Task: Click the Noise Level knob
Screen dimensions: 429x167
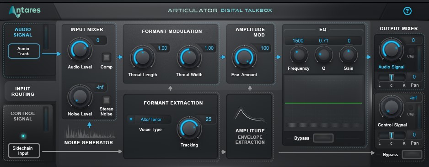Action: point(80,96)
